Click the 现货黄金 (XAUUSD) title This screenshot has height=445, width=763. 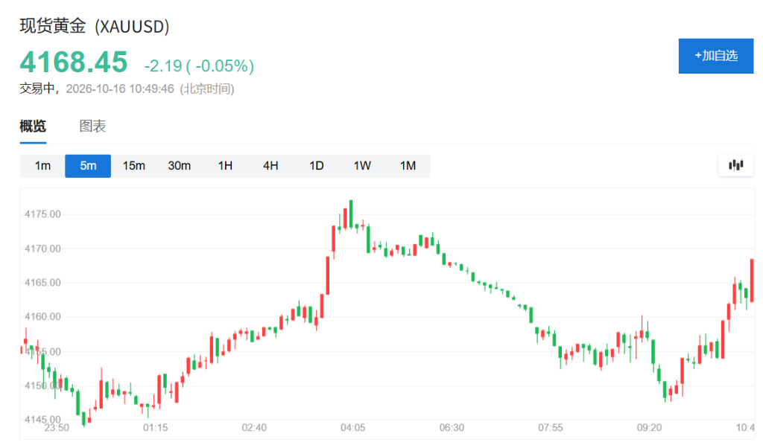click(95, 26)
